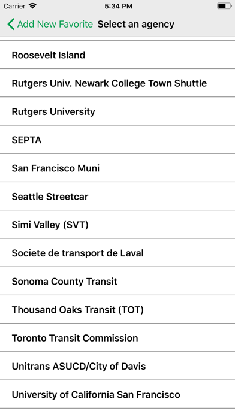Go back to Add New Favorite
The width and height of the screenshot is (235, 417).
(x=50, y=24)
